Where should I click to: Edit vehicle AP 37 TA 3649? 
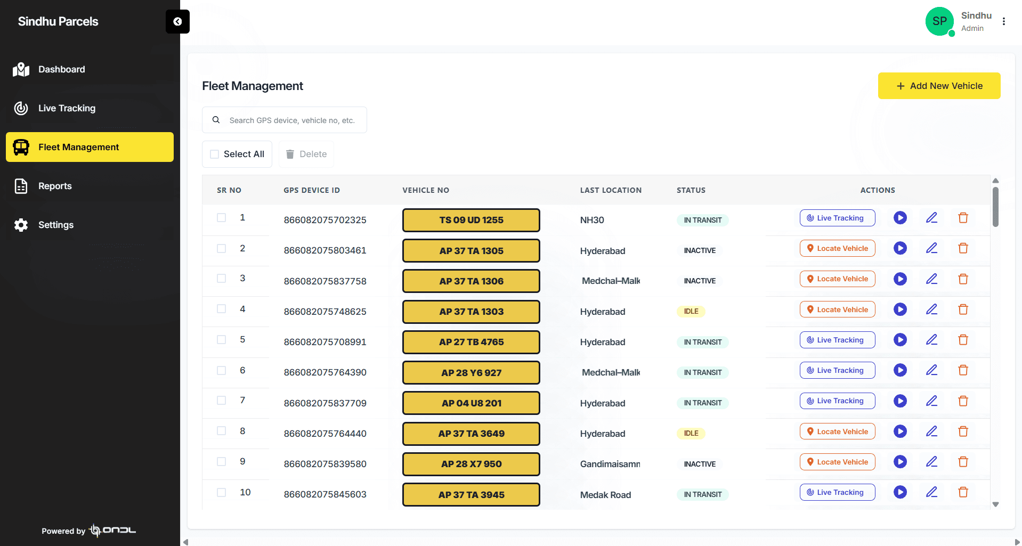(x=931, y=431)
